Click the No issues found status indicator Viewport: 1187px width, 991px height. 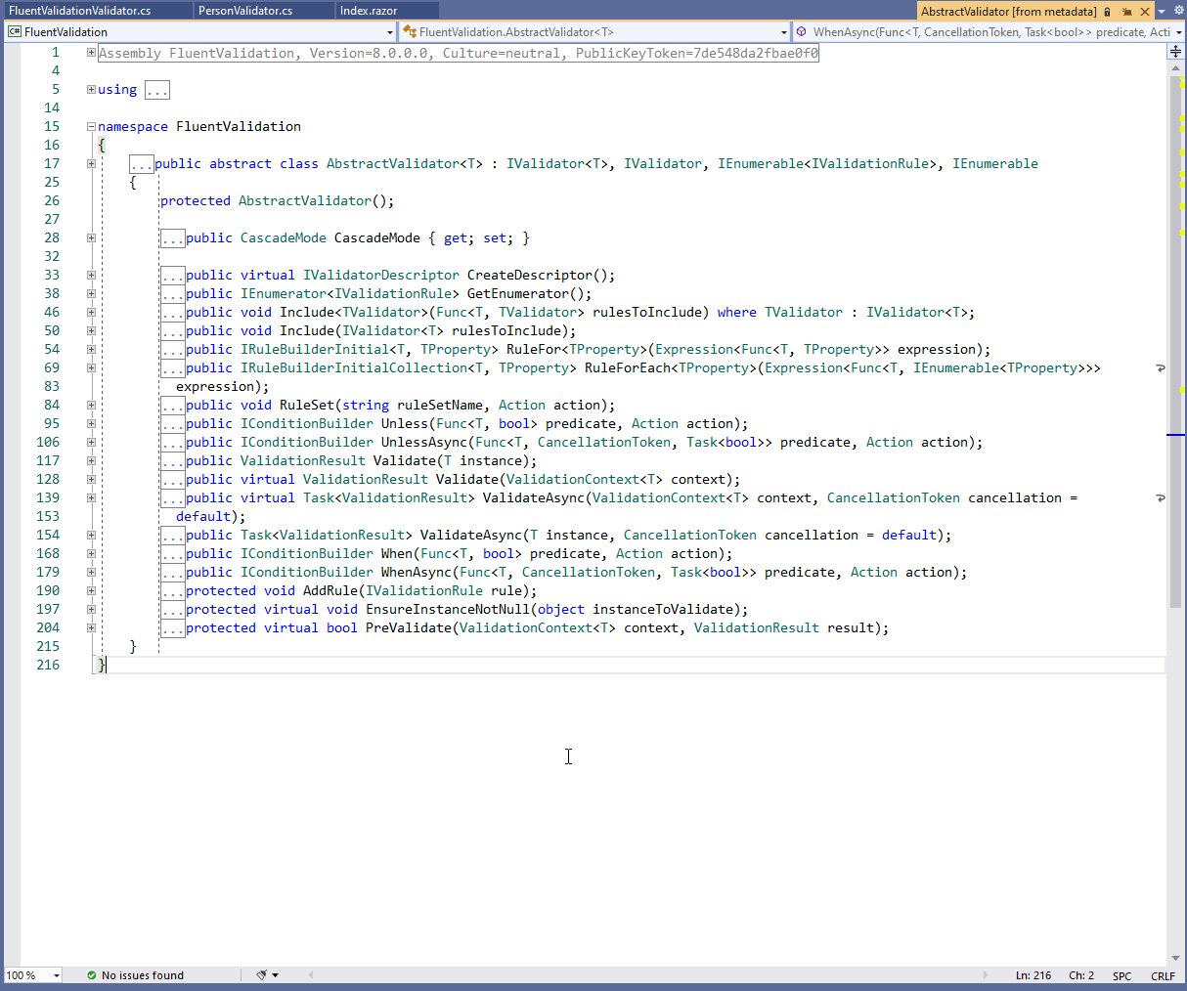(x=135, y=975)
